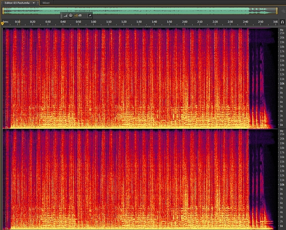This screenshot has height=230, width=286.
Task: Click the upper channel spectrogram display
Action: tap(140, 78)
